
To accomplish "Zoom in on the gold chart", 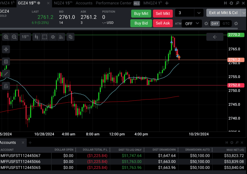I will [x=6, y=37].
